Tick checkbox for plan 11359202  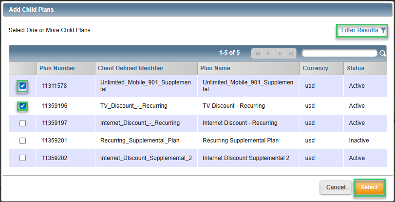click(x=23, y=158)
